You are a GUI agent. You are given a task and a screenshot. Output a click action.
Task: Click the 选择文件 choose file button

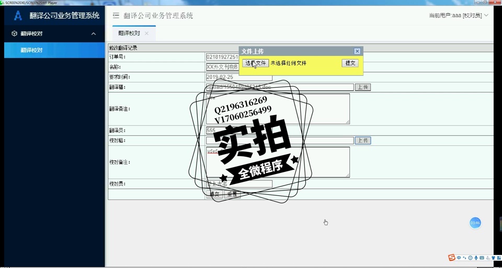[x=256, y=63]
